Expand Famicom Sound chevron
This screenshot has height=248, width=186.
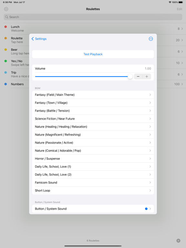150,182
